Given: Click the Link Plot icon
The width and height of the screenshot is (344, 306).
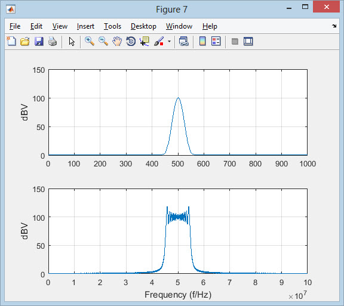Looking at the screenshot, I should click(x=183, y=41).
